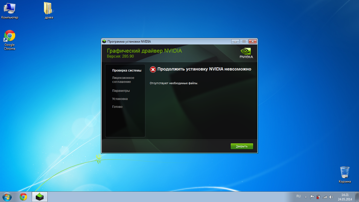
Task: Select the Проверка системы step
Action: [127, 71]
